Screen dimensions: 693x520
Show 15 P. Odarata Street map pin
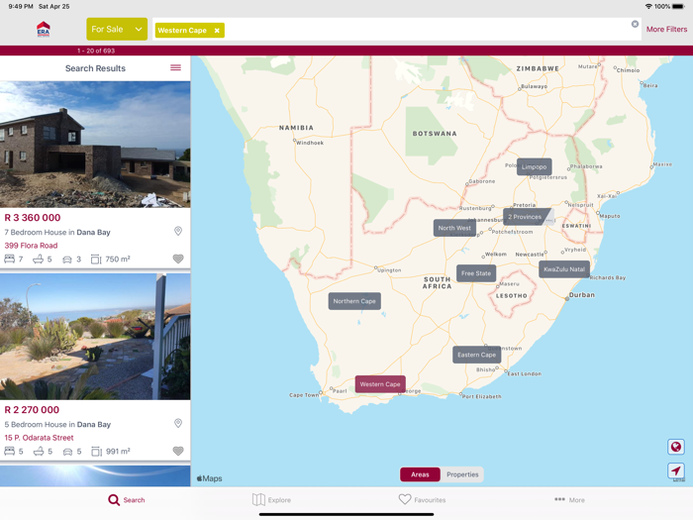[x=178, y=423]
